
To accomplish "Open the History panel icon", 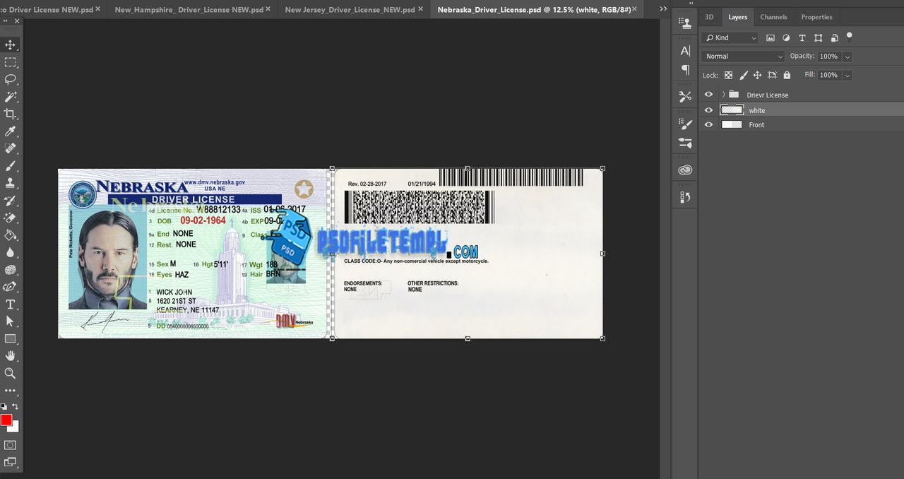I will click(685, 197).
